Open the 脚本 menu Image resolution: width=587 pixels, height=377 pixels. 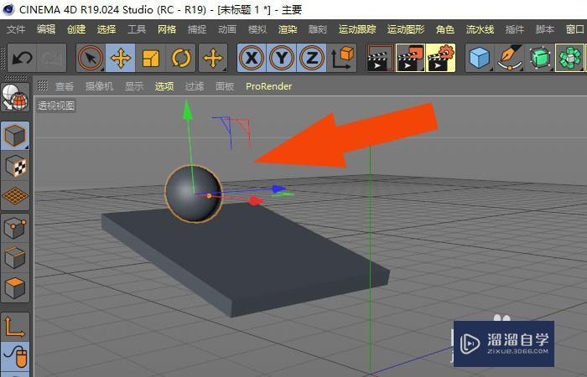pos(545,29)
